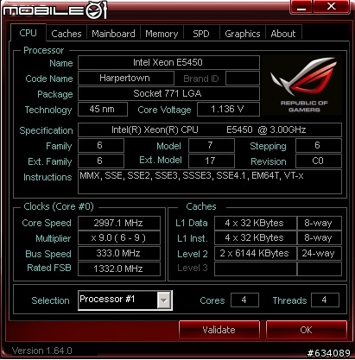355x360 pixels.
Task: Close the window with the X button
Action: pos(332,6)
